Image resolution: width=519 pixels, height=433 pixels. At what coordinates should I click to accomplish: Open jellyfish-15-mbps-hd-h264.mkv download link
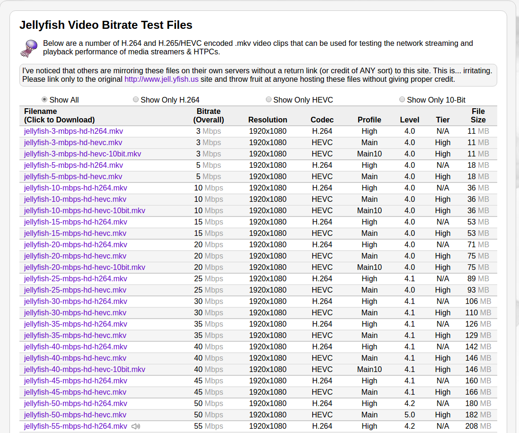76,222
